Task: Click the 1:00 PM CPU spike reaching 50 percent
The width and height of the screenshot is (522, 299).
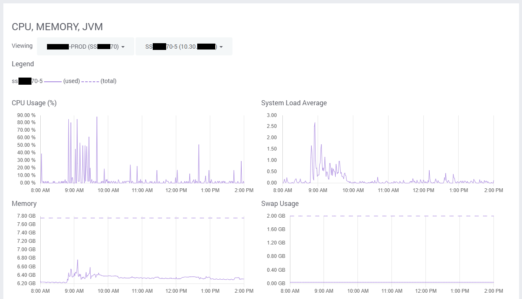Action: click(x=199, y=146)
